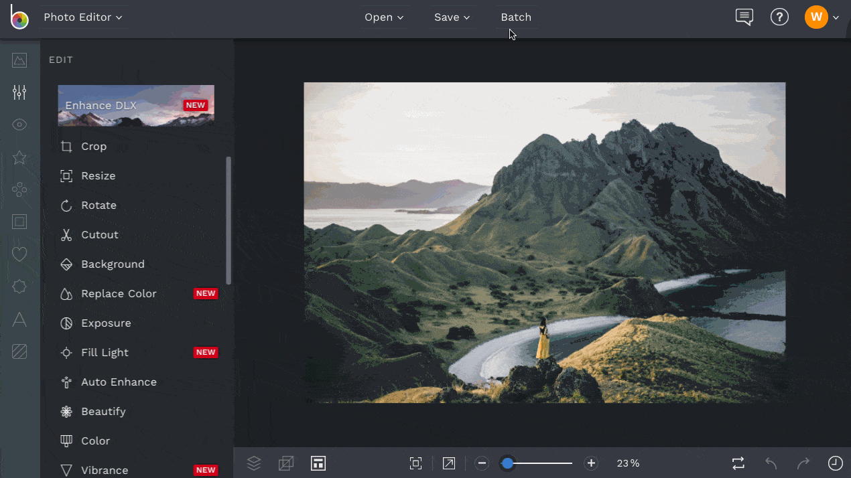Open the Text tool sidebar icon
The height and width of the screenshot is (478, 851).
pos(19,319)
